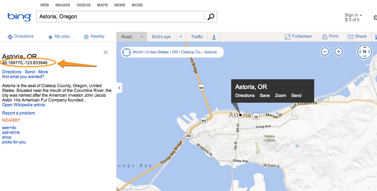Click the MORE menu item
Viewport: 377px width, 191px height.
137,5
